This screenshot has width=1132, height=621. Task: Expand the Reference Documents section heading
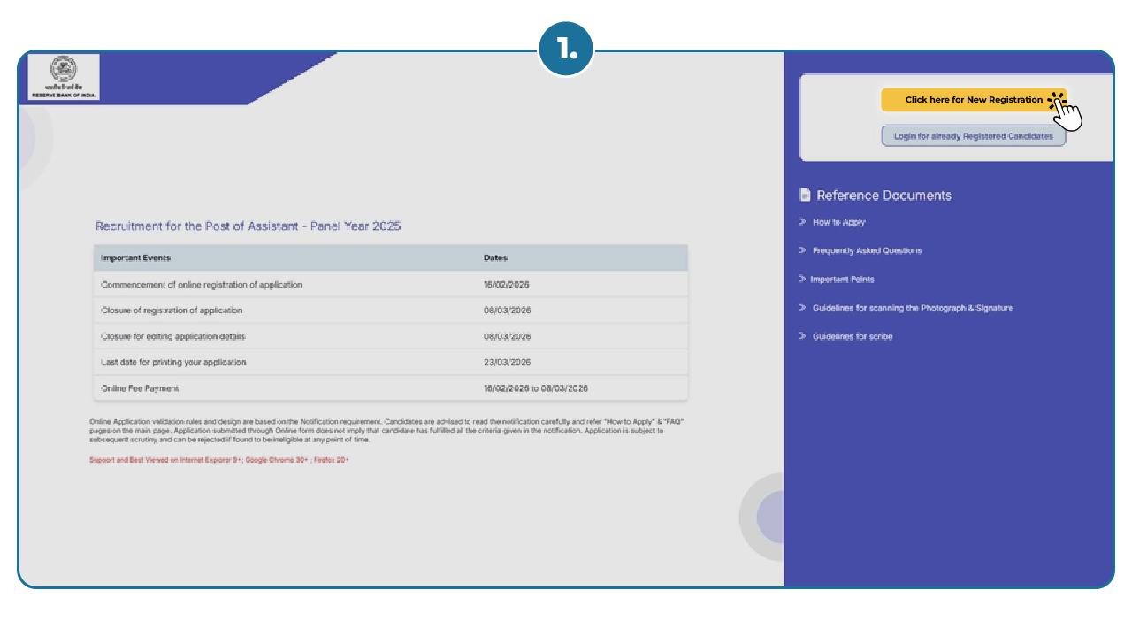pos(882,195)
